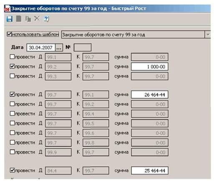Click the X delete toolbar icon
This screenshot has width=217, height=183.
(37, 18)
